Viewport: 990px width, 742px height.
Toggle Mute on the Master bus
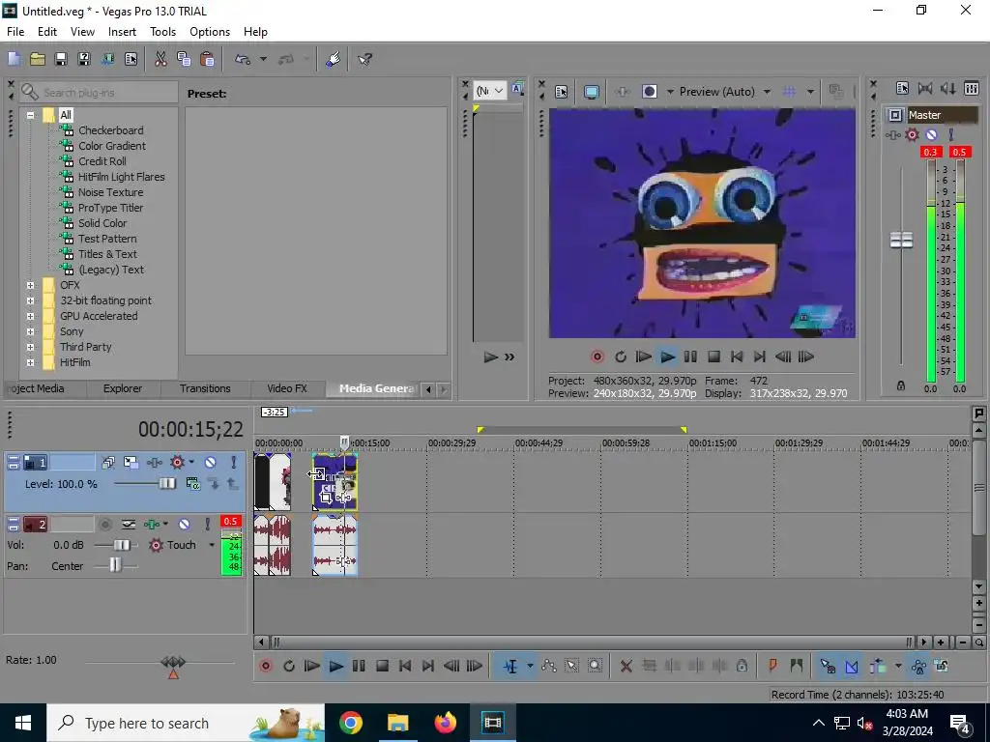point(931,135)
